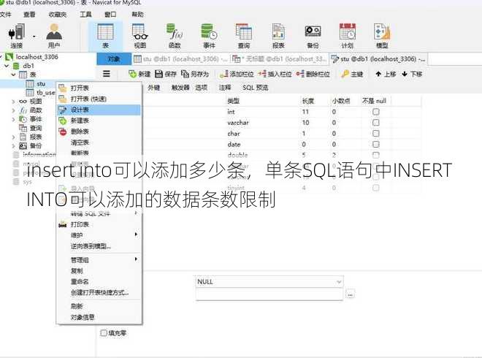Image resolution: width=482 pixels, height=358 pixels.
Task: Toggle 不是 null checkbox for date row
Action: pos(375,144)
